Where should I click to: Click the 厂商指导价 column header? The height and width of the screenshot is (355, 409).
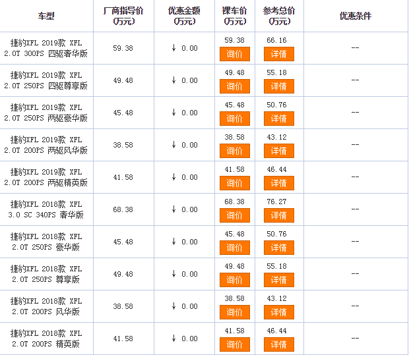pyautogui.click(x=123, y=16)
